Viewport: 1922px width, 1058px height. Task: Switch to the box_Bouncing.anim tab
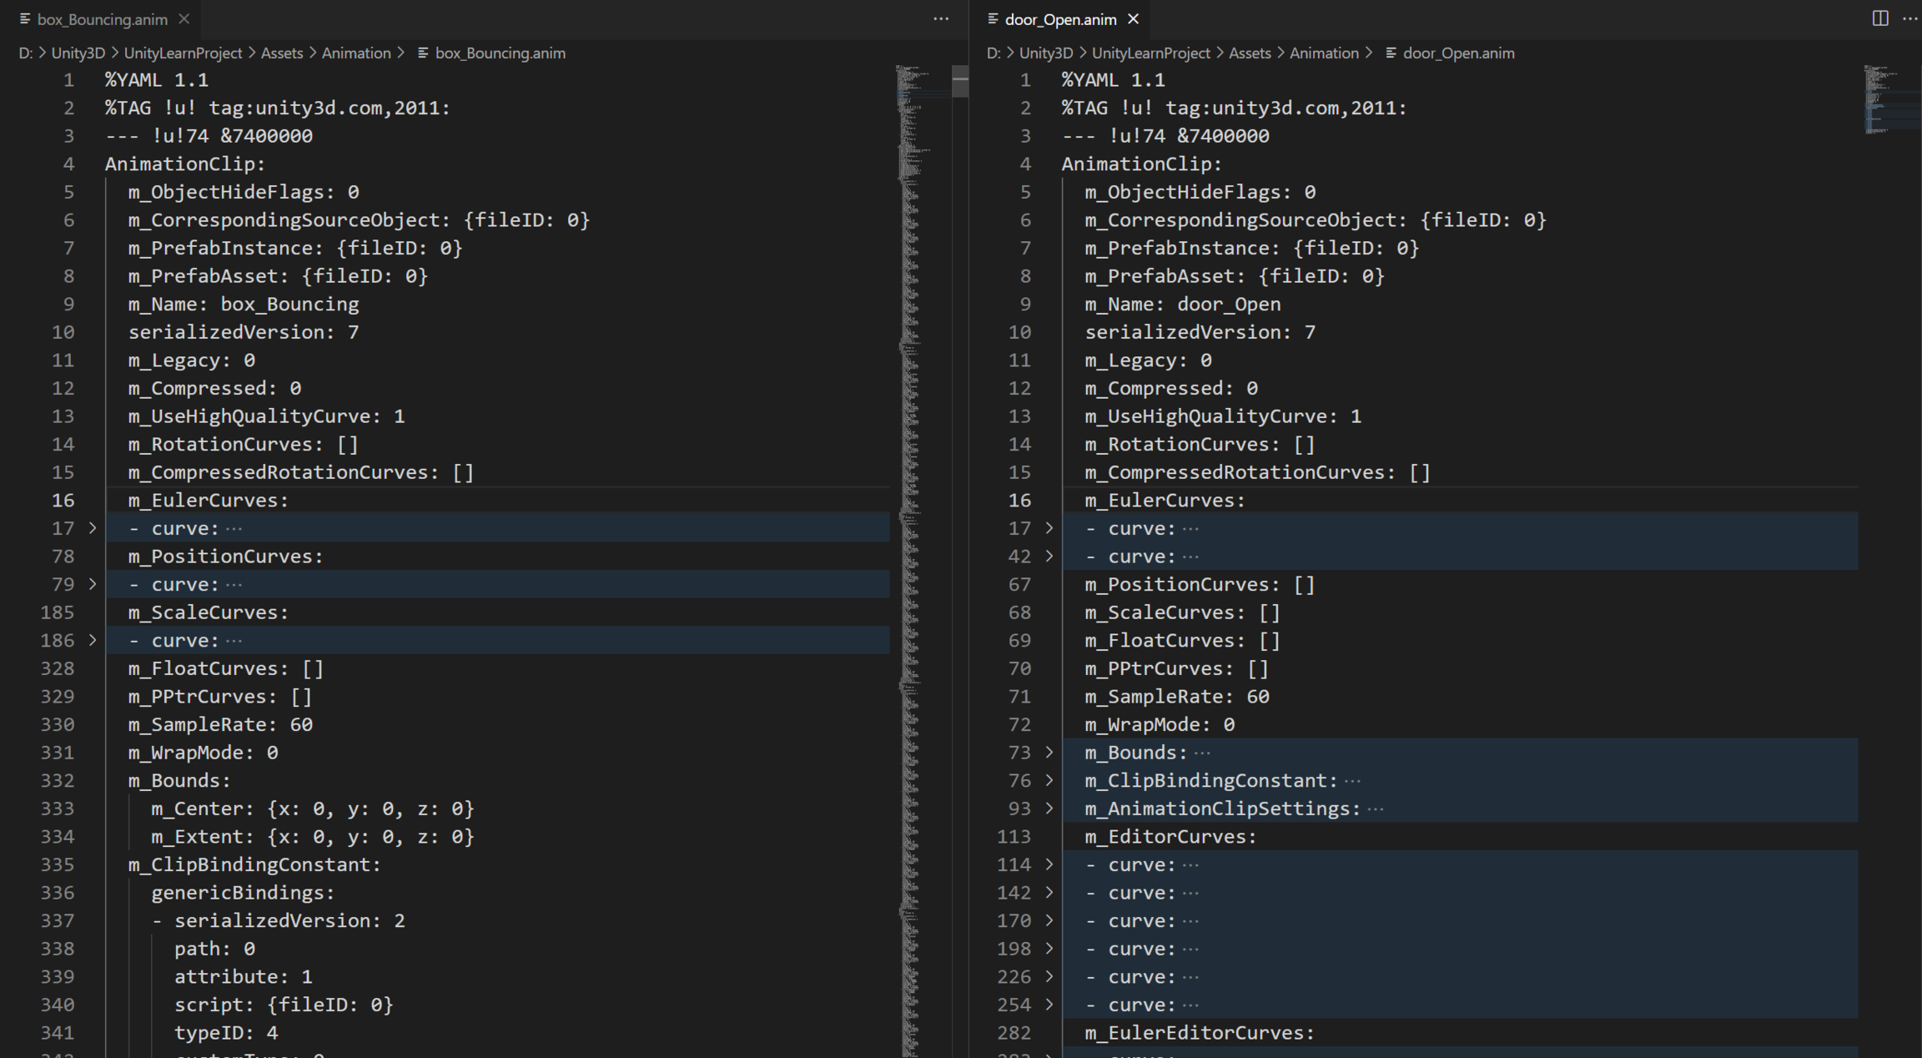tap(102, 19)
